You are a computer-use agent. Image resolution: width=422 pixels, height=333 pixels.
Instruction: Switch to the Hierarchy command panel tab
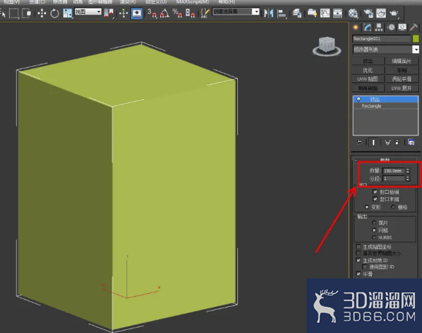tap(379, 28)
